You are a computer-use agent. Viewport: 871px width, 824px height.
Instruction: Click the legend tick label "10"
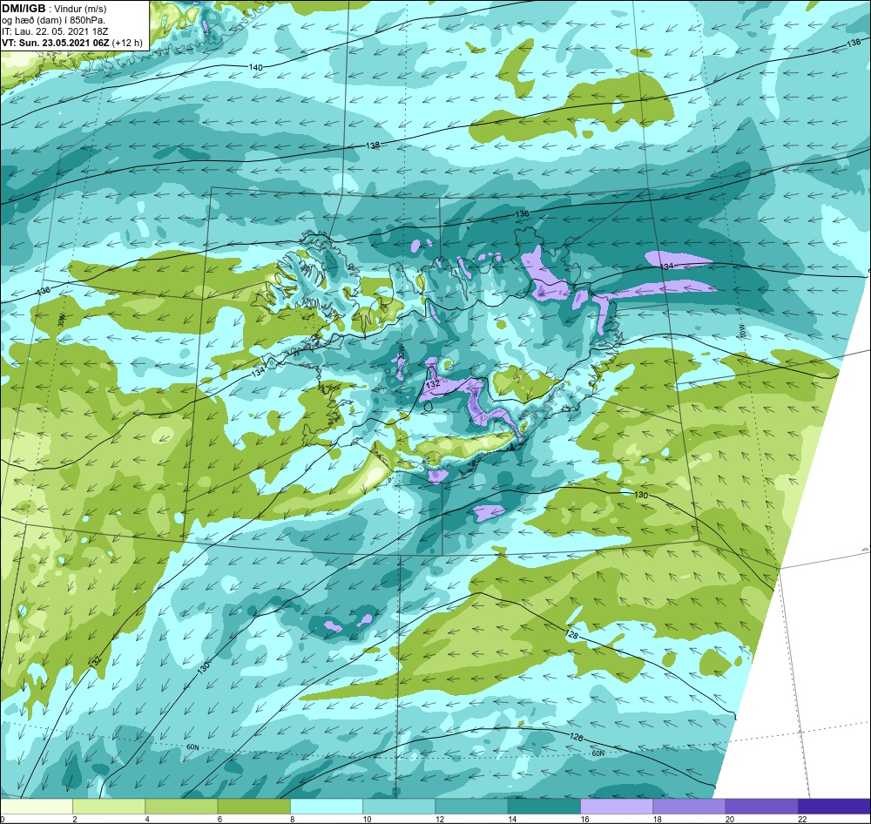click(367, 819)
